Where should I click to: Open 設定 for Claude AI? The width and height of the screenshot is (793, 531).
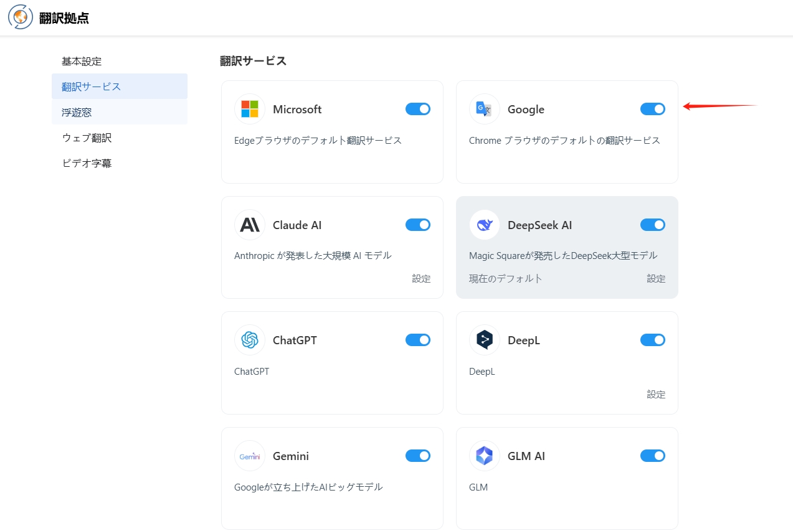pos(421,278)
